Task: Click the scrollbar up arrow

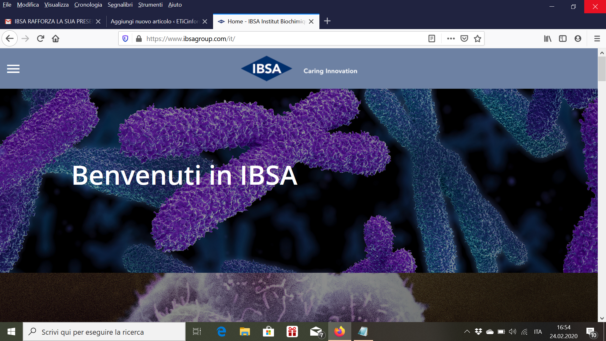Action: pos(602,53)
